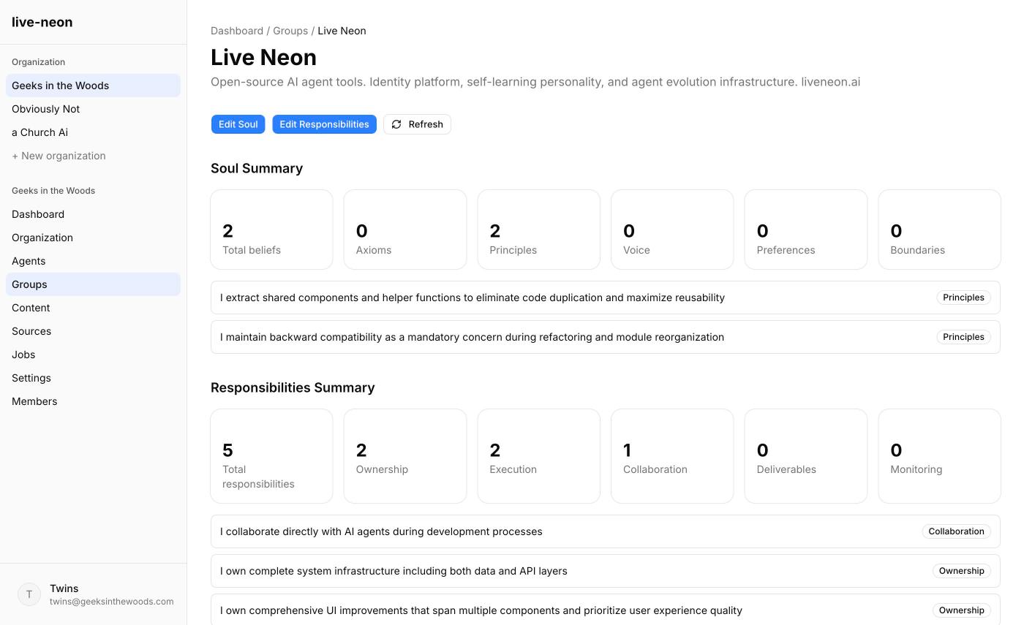
Task: Click the Refresh icon button
Action: click(417, 124)
